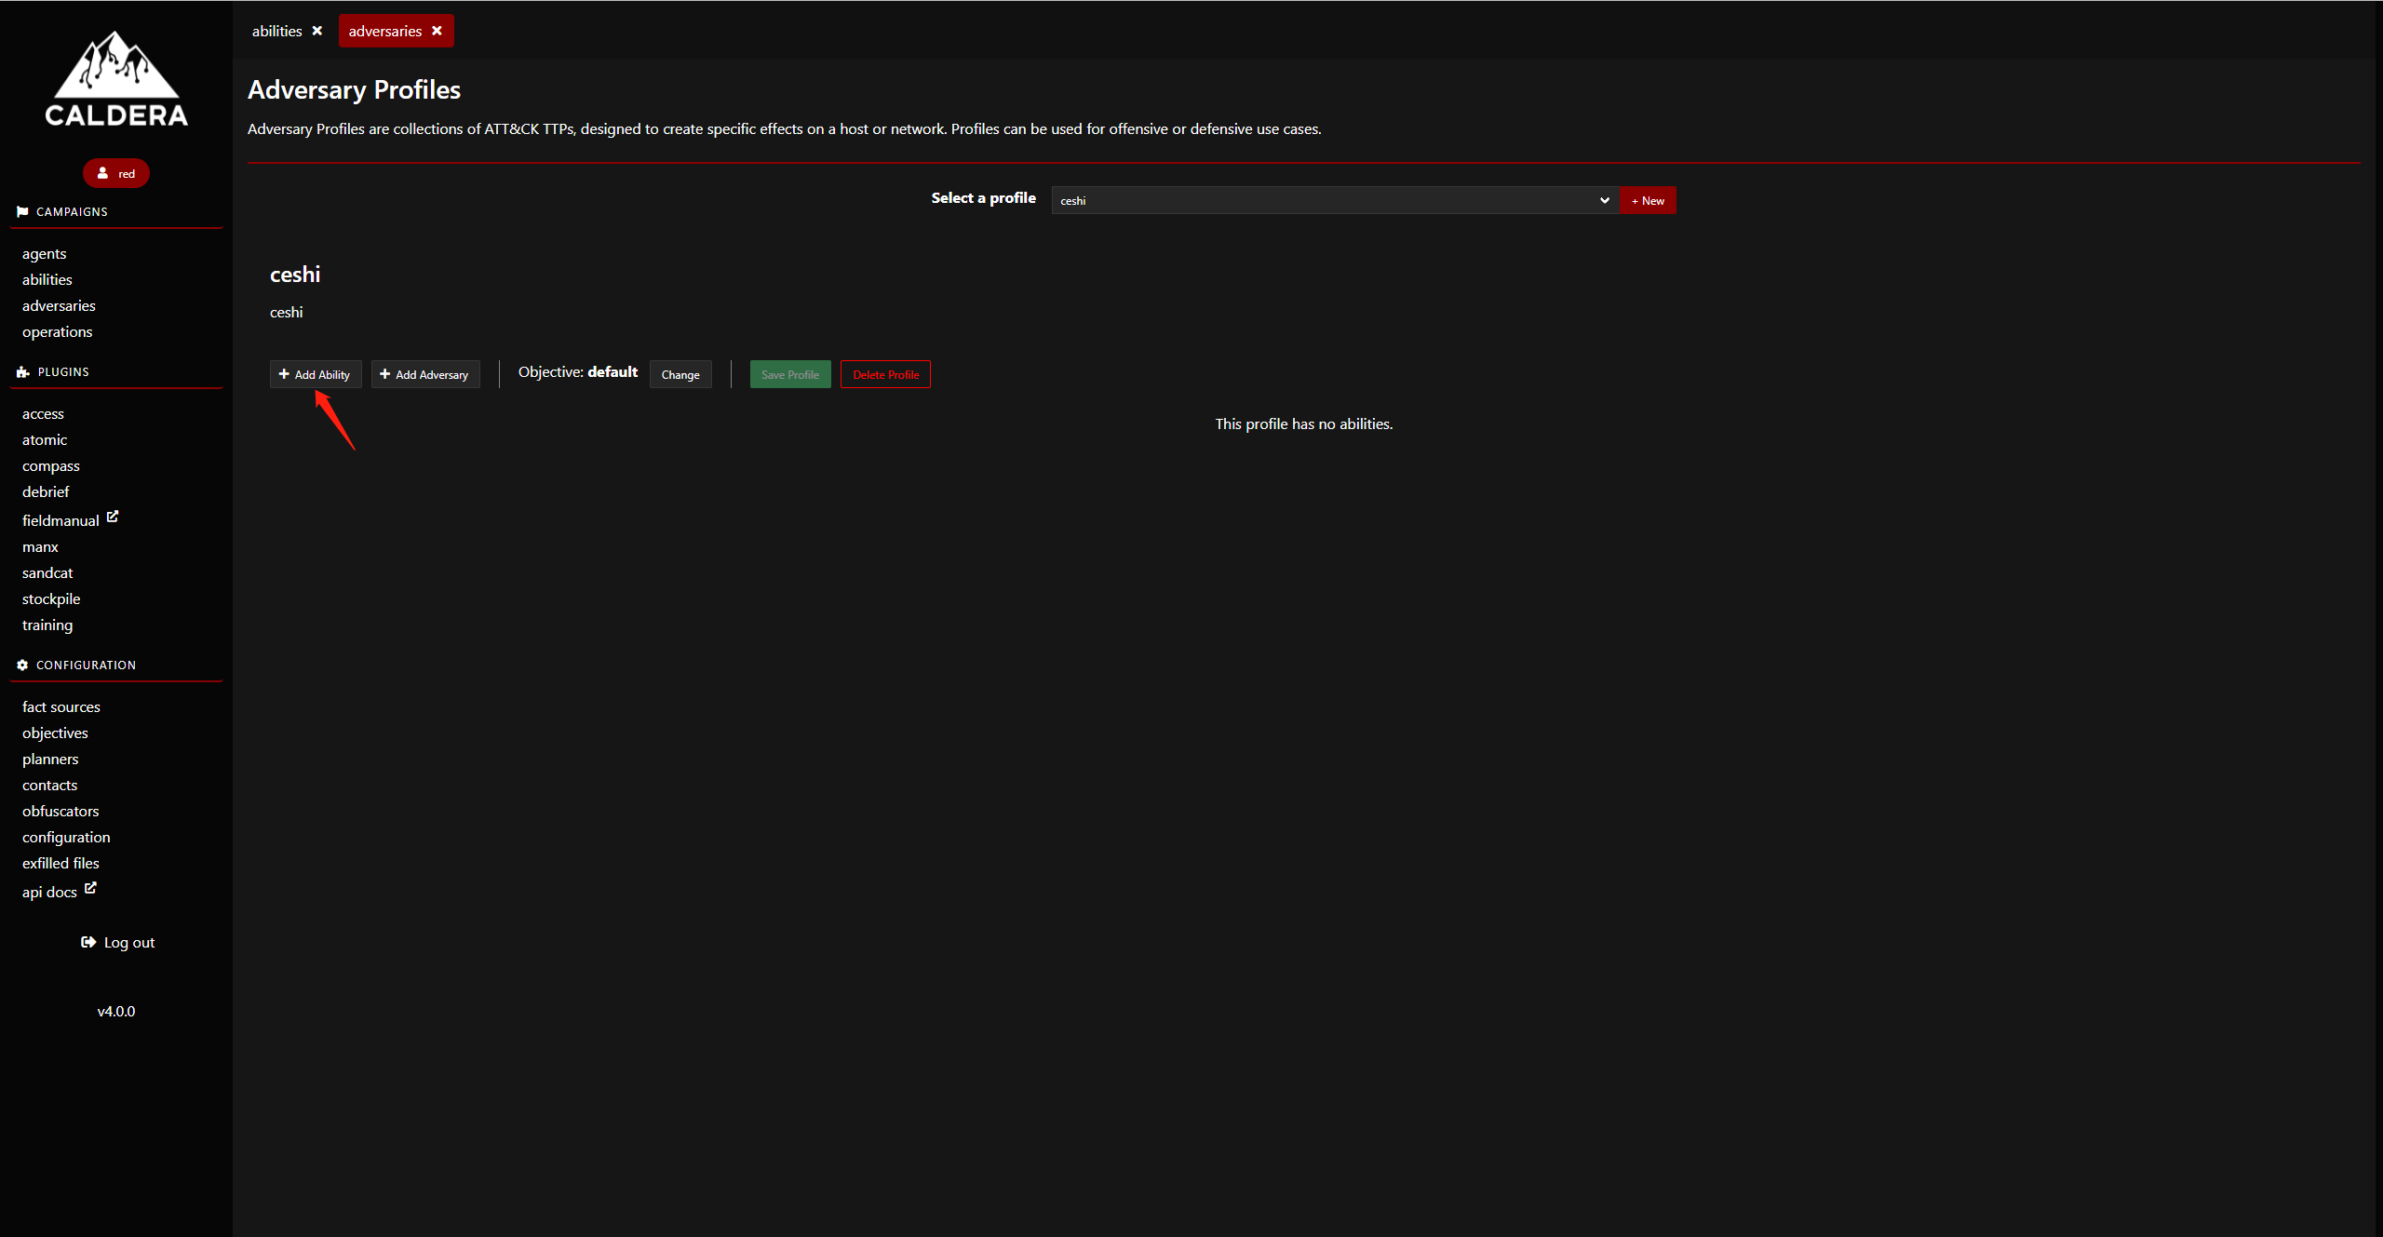Change the objective with the Change button

click(680, 374)
